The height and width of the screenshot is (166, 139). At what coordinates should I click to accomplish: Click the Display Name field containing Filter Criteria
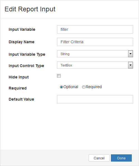[x=95, y=42]
